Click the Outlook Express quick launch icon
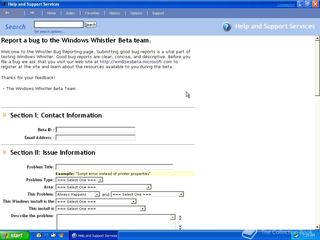320x240 pixels. click(x=53, y=235)
